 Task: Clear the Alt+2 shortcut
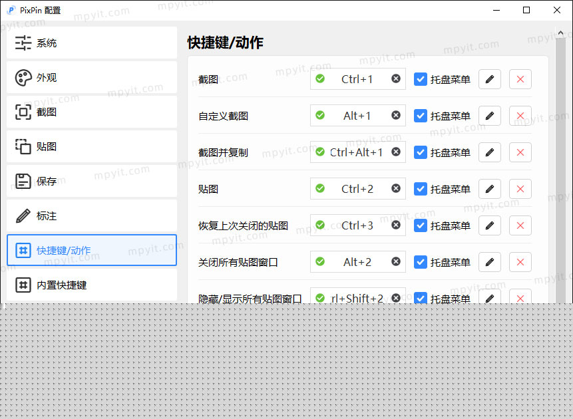click(396, 261)
